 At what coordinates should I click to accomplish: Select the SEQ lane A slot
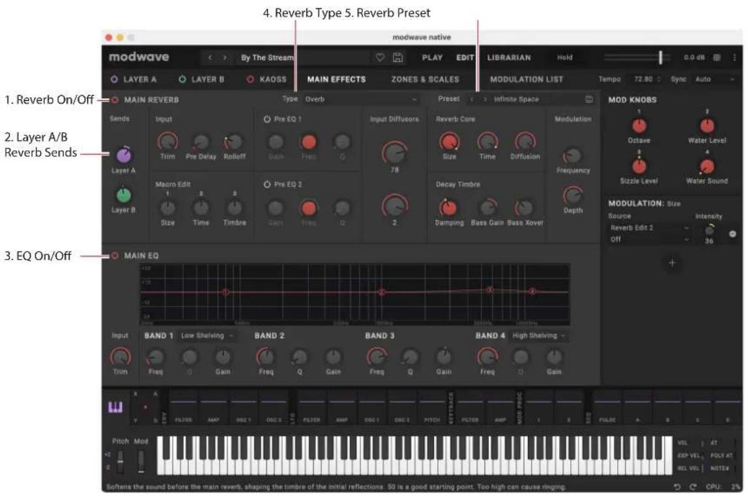637,408
